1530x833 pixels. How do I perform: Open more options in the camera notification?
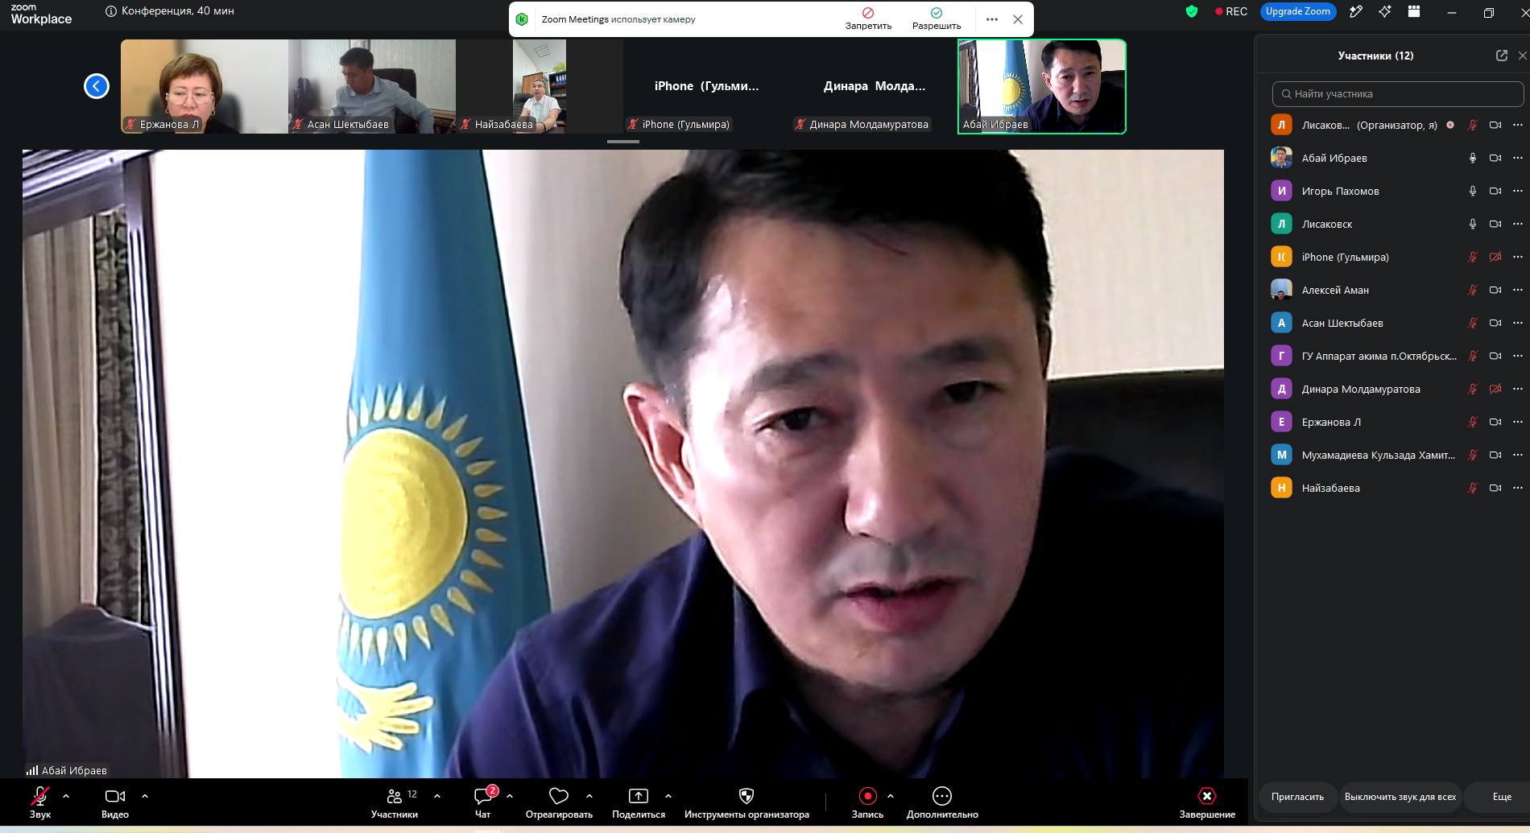coord(992,19)
